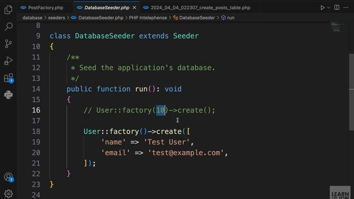Viewport: 354px width, 199px height.
Task: Split the editor to the right
Action: (337, 7)
